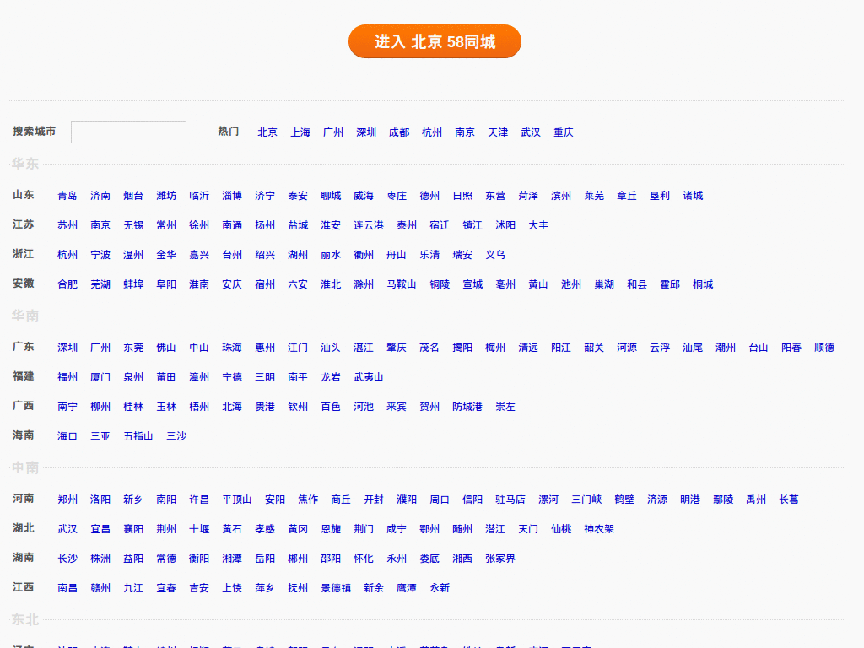The width and height of the screenshot is (864, 648).
Task: Choose 九江 in the 江西 row
Action: click(133, 588)
